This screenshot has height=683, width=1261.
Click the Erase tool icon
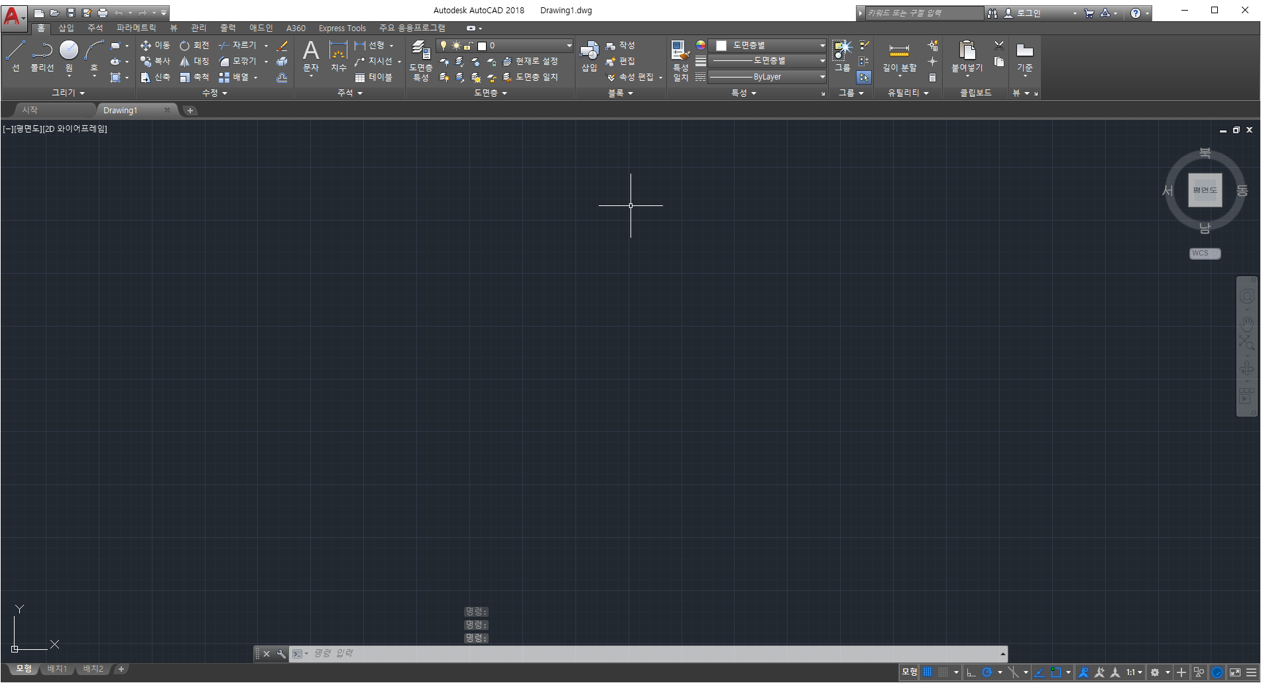tap(282, 46)
